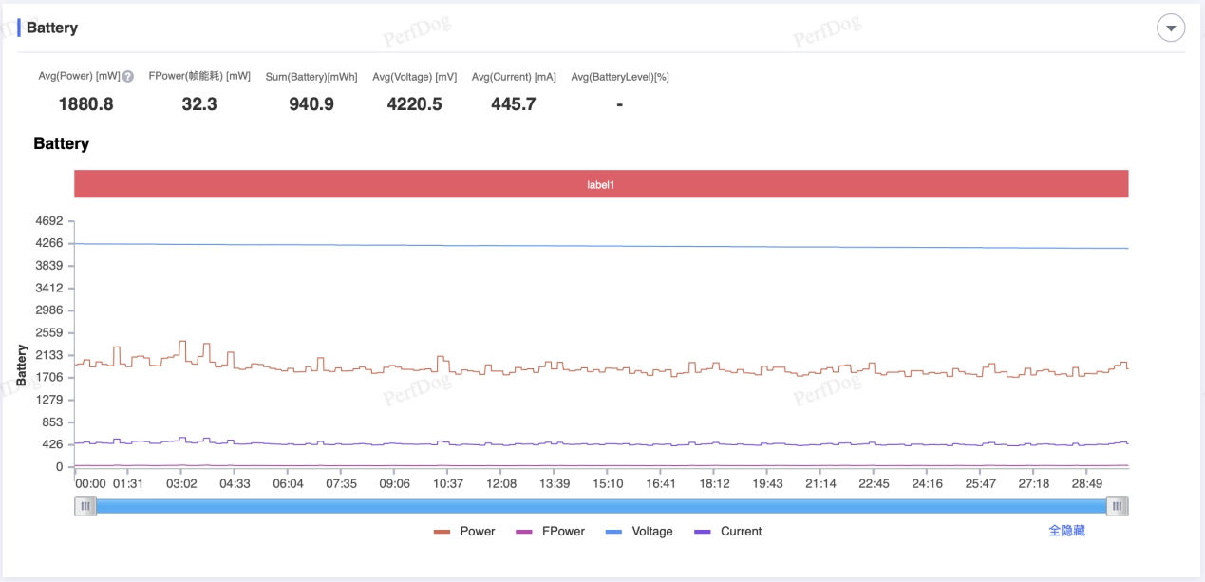Collapse the Battery panel with the arrow button
Image resolution: width=1205 pixels, height=582 pixels.
pyautogui.click(x=1170, y=28)
